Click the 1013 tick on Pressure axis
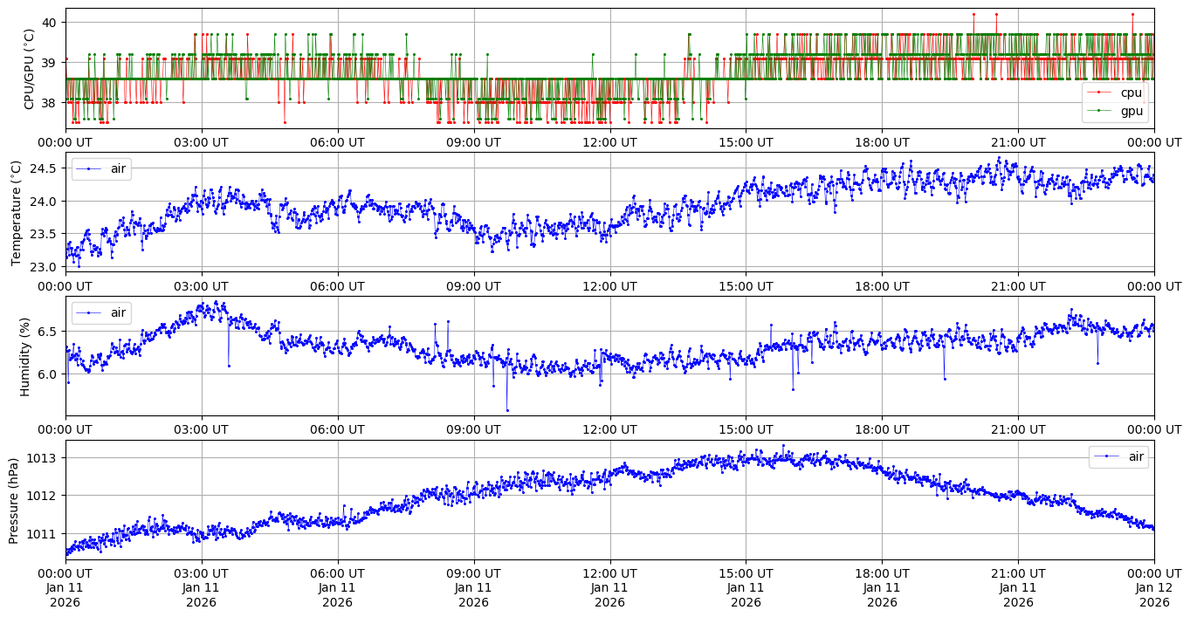 coord(43,458)
